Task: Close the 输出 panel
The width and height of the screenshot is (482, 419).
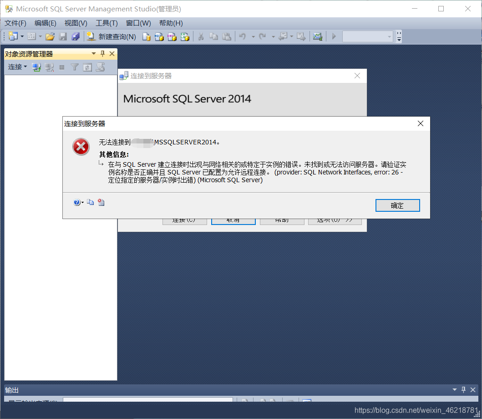Action: (x=473, y=390)
